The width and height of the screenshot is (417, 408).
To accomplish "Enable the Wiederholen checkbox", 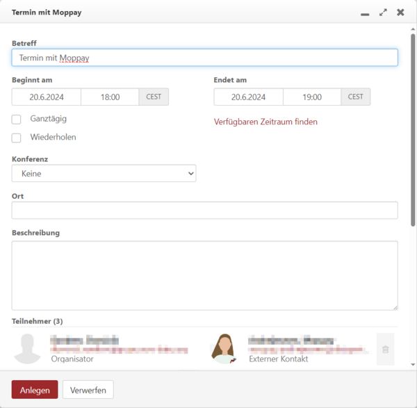I will (x=16, y=138).
